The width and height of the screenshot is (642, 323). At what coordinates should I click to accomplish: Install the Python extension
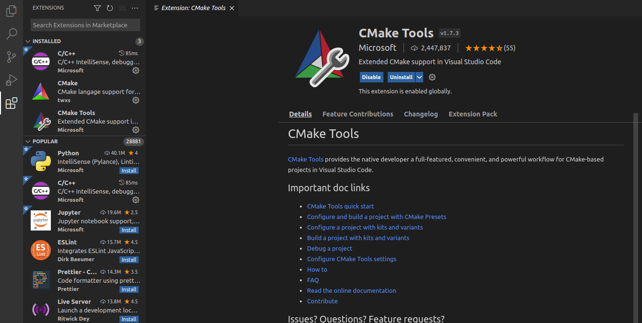(x=129, y=171)
